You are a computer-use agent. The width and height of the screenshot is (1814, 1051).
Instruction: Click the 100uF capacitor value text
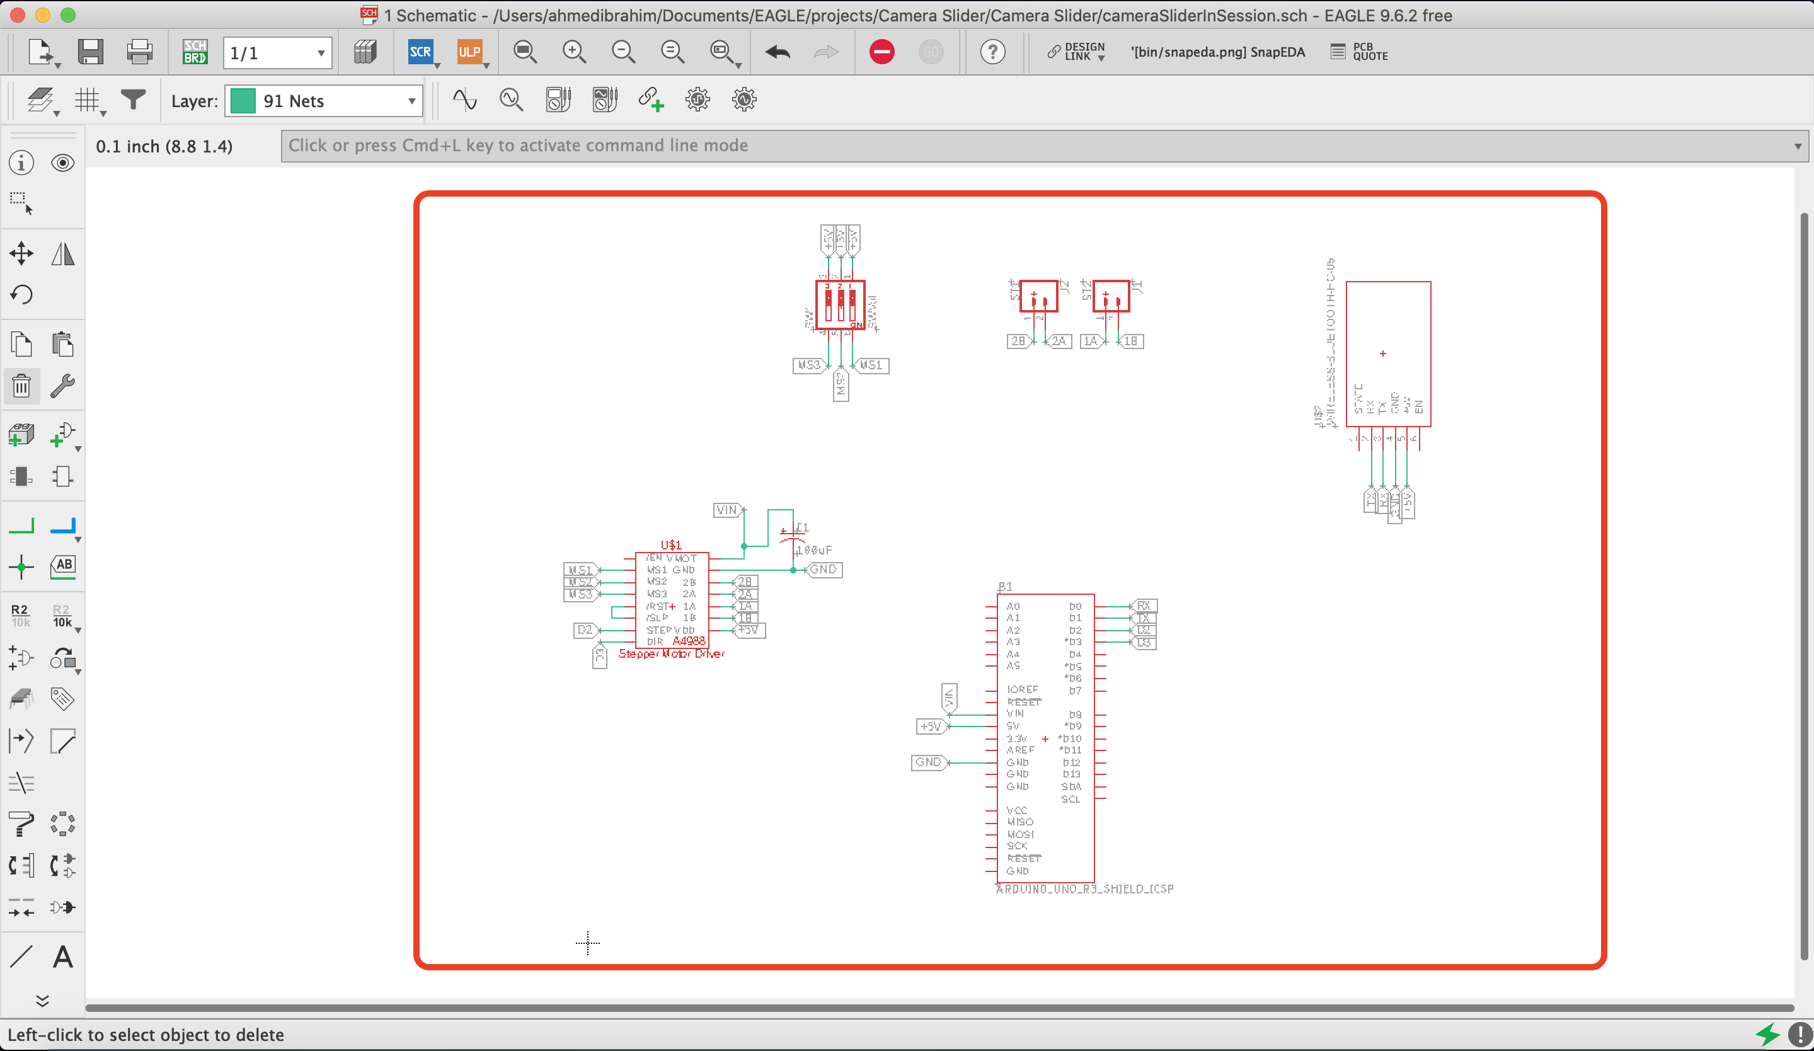coord(814,550)
